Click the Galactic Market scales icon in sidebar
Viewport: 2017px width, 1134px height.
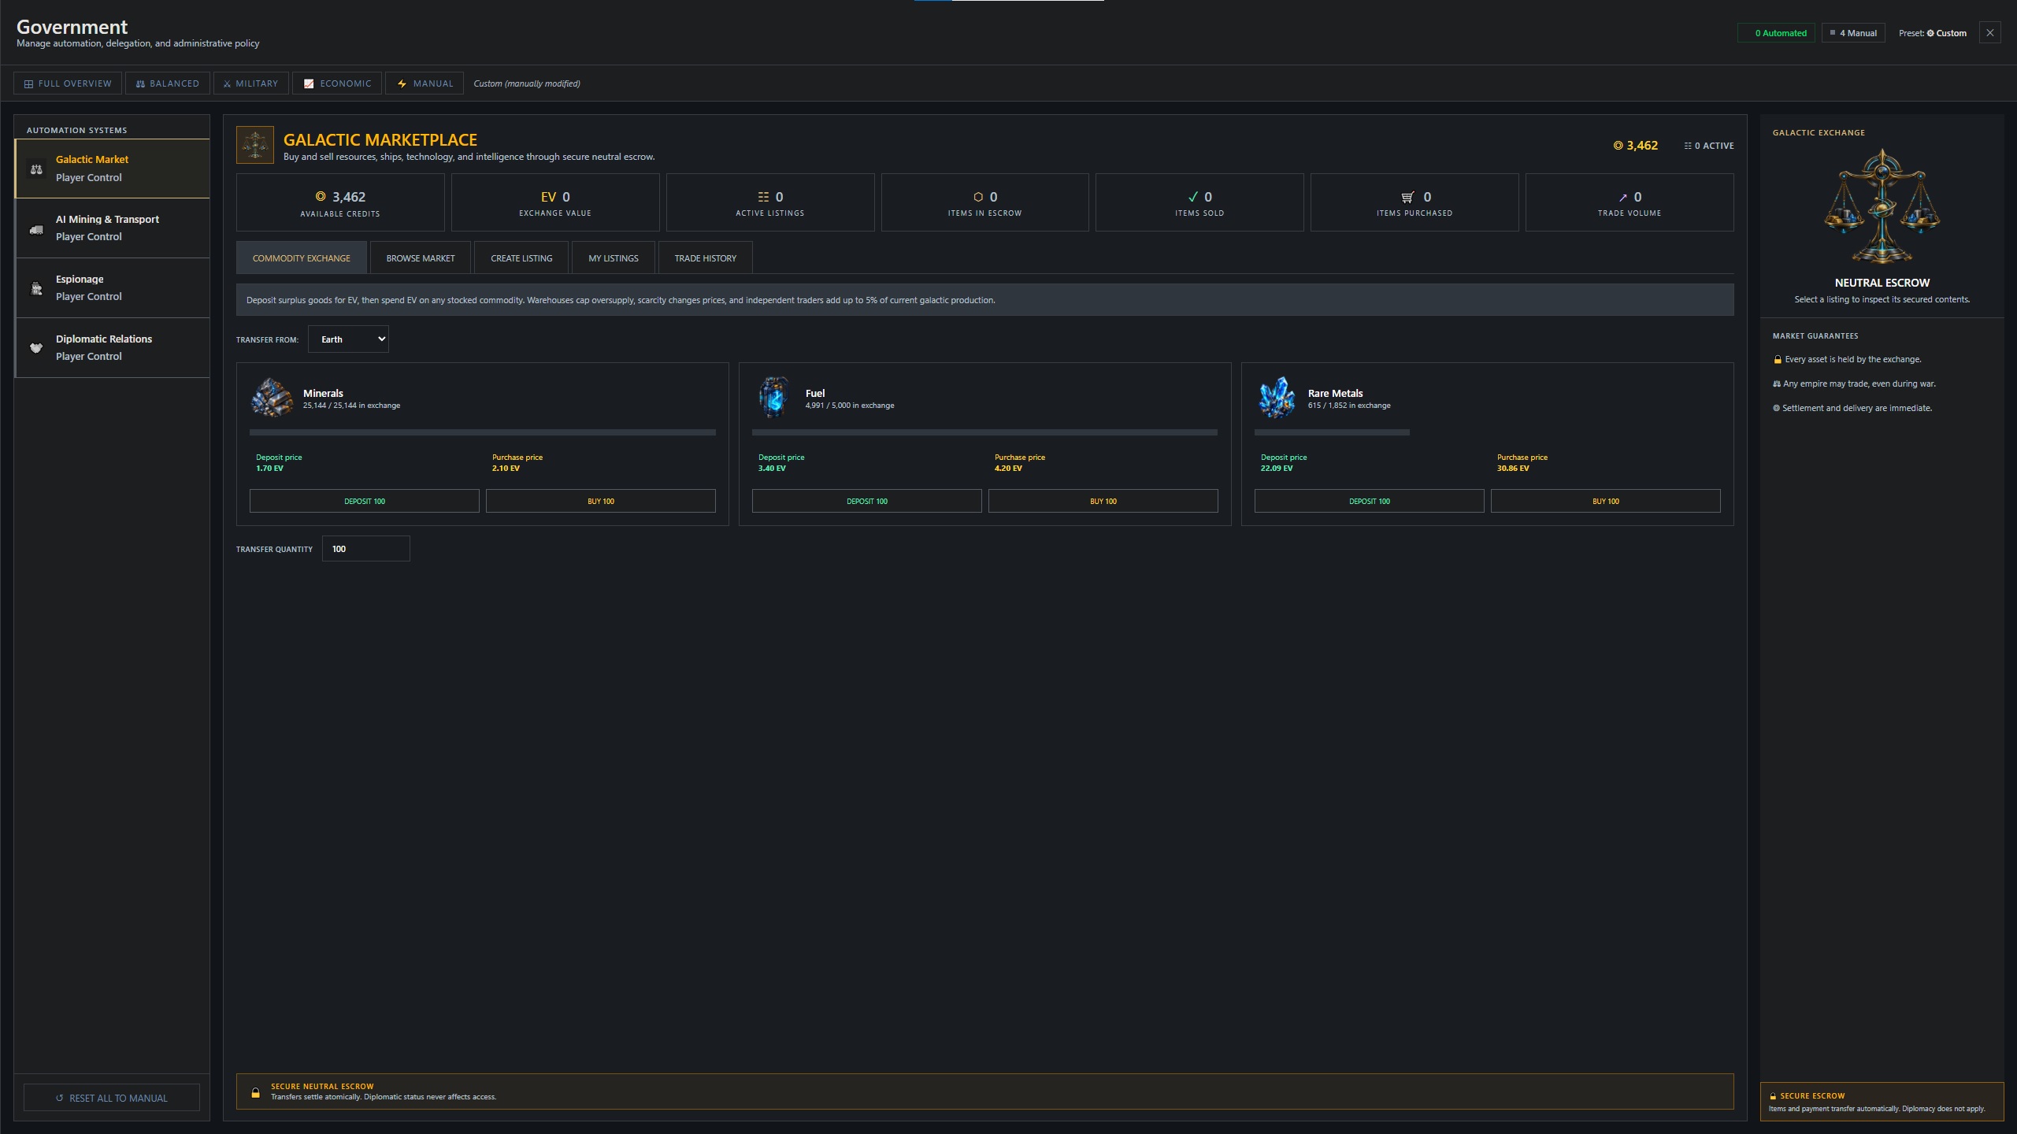click(36, 169)
